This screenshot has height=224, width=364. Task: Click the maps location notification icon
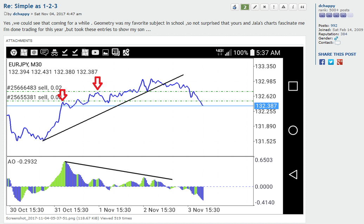click(126, 52)
